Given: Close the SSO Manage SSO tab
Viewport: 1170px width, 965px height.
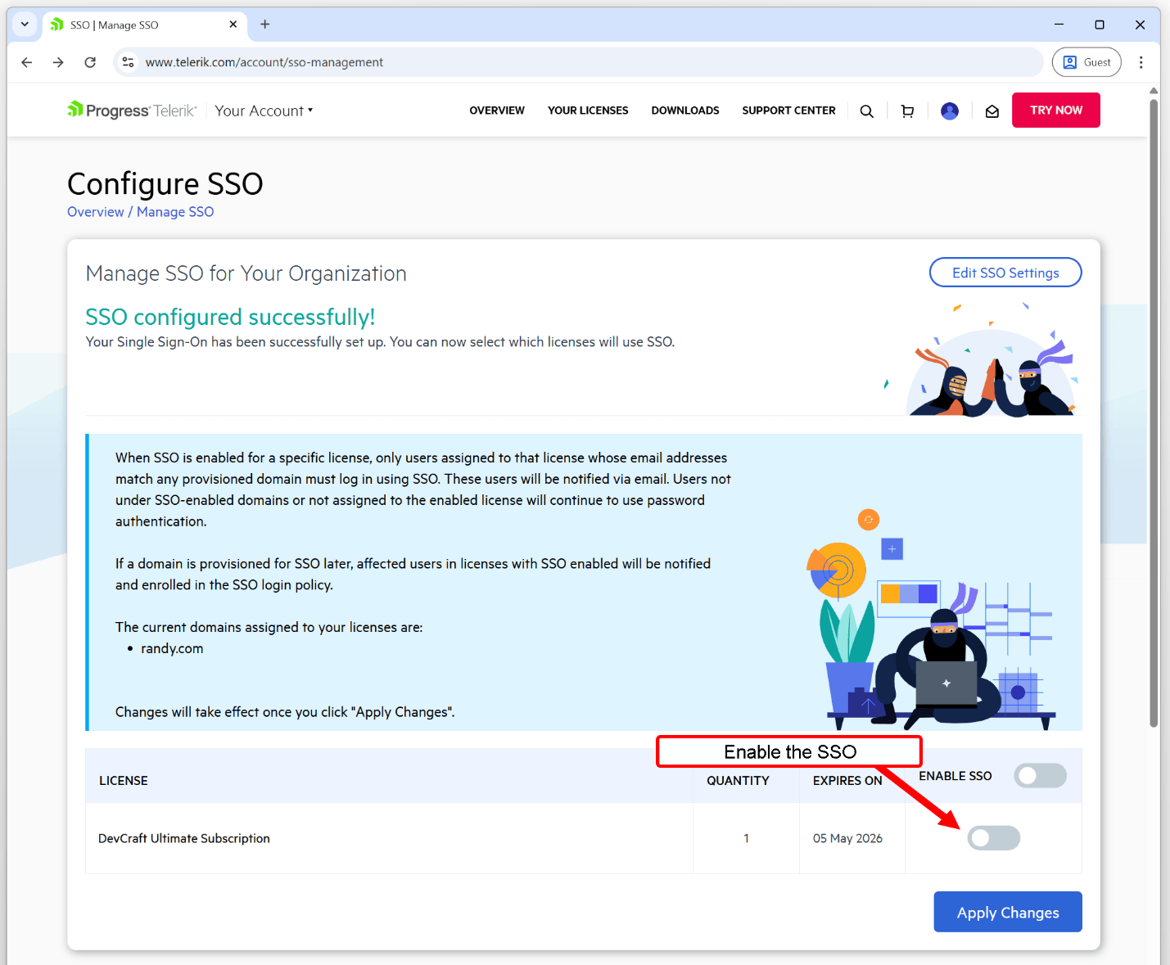Looking at the screenshot, I should pyautogui.click(x=233, y=25).
